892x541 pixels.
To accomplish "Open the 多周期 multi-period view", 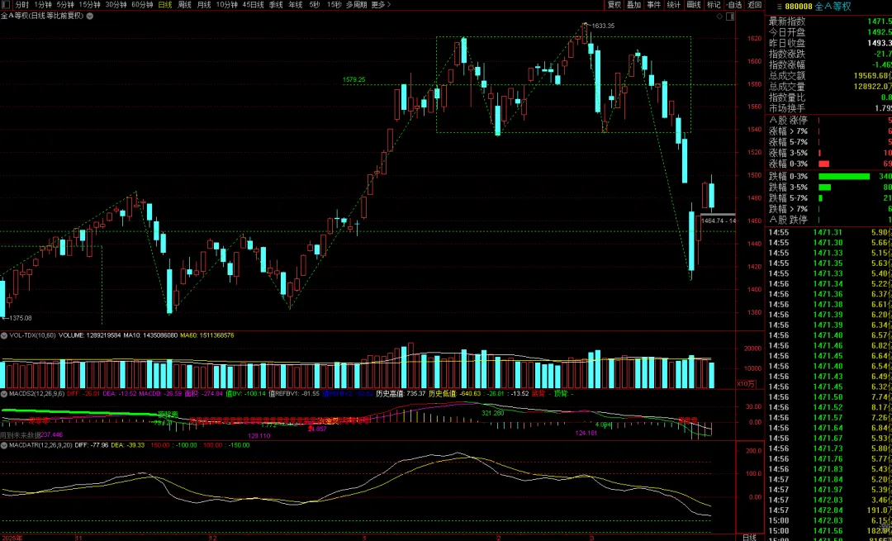I will [356, 5].
